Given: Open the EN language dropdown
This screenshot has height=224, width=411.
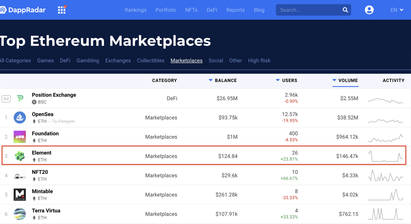Looking at the screenshot, I should pyautogui.click(x=397, y=10).
